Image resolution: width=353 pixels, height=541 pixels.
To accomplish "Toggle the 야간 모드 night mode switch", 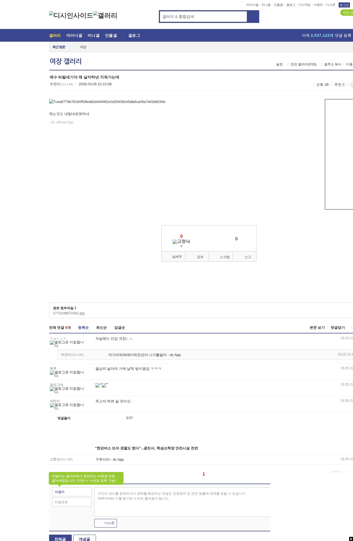I will click(347, 13).
